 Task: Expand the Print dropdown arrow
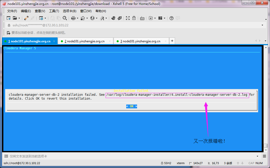tap(77, 18)
